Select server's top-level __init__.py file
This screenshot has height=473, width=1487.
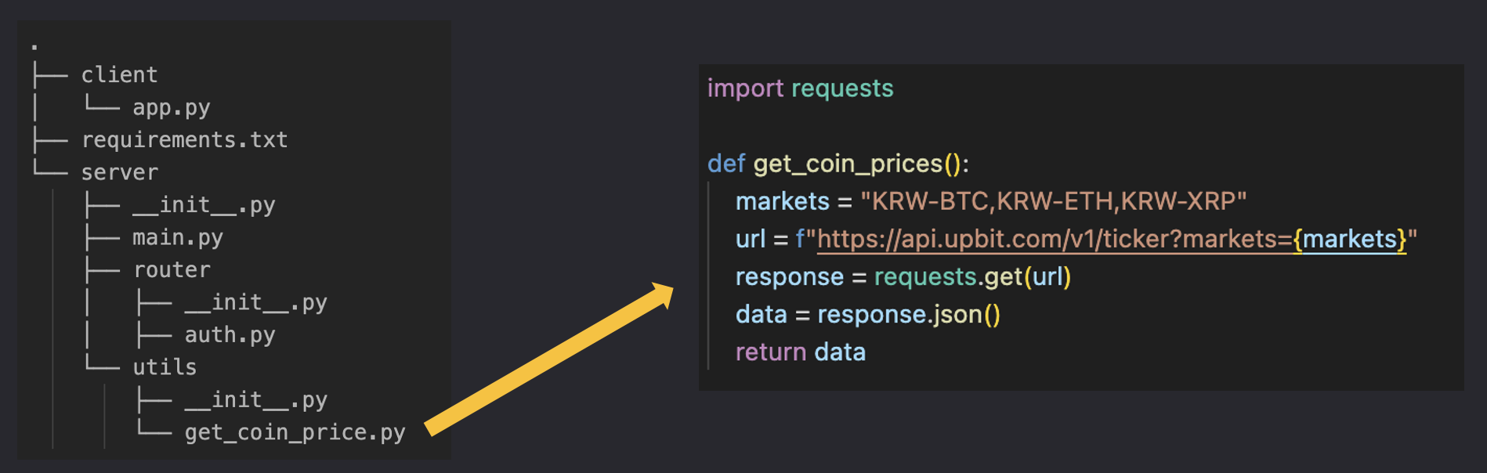(204, 205)
